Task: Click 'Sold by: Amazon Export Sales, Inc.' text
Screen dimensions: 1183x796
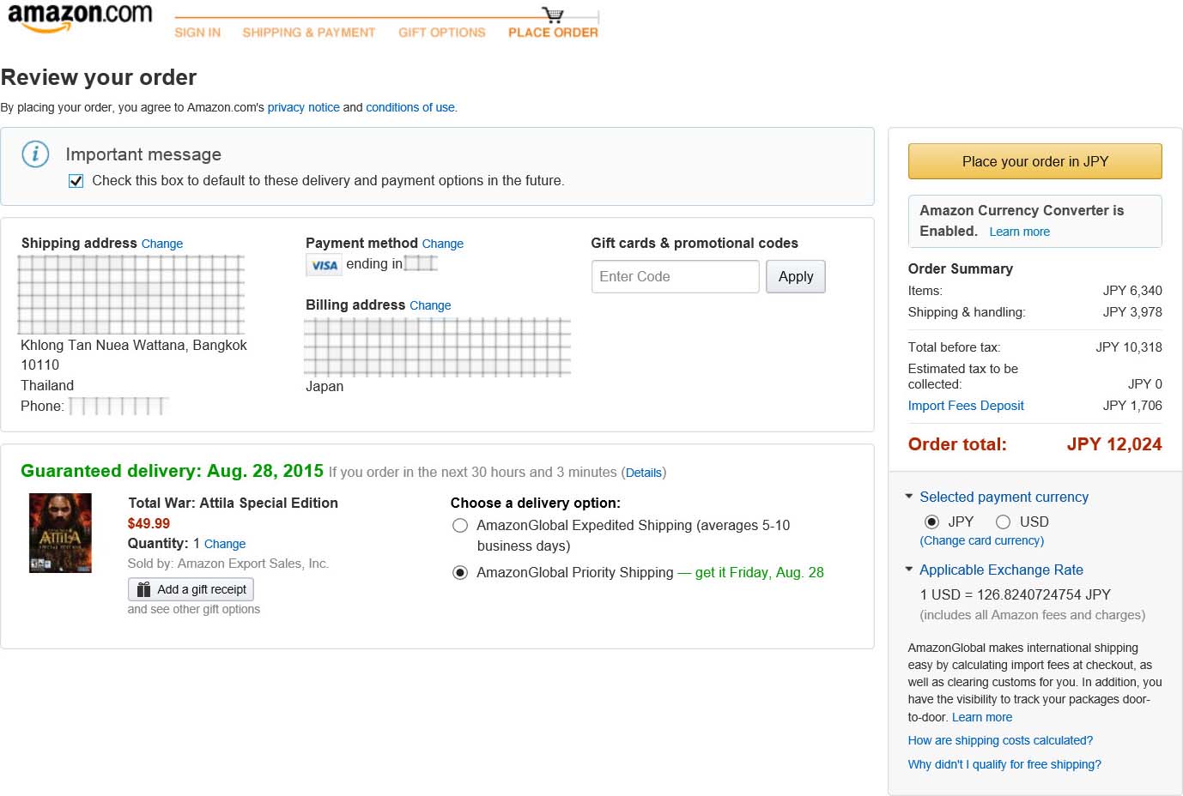Action: (228, 564)
